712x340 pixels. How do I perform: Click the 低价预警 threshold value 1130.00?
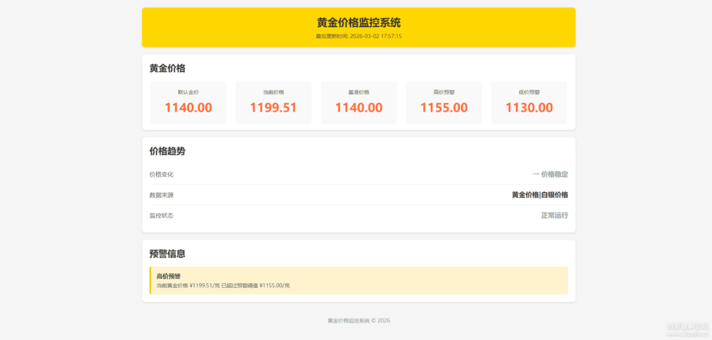coord(529,108)
